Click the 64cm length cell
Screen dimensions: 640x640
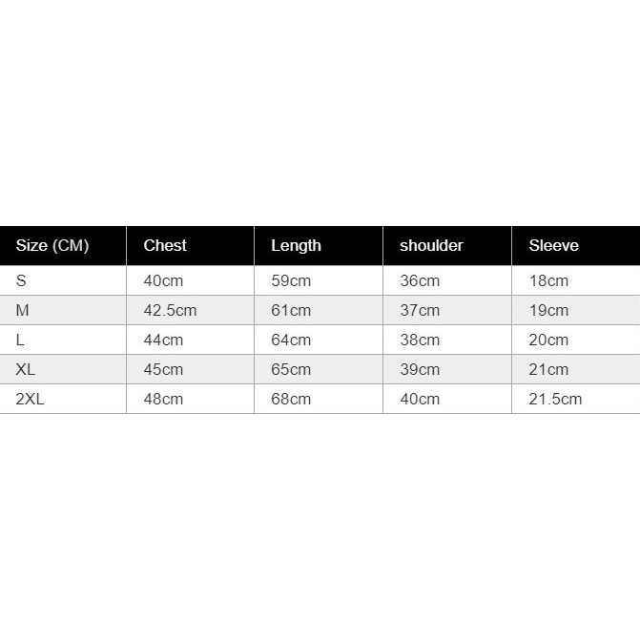coord(291,340)
